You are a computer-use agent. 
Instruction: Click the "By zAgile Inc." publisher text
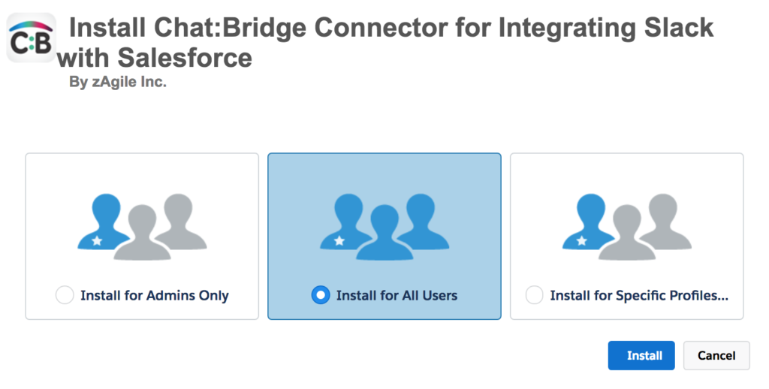click(118, 83)
